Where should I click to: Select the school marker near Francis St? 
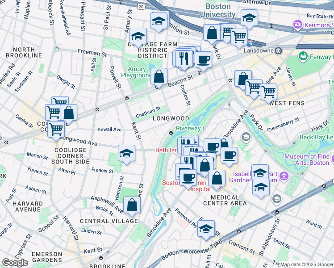coord(126,154)
